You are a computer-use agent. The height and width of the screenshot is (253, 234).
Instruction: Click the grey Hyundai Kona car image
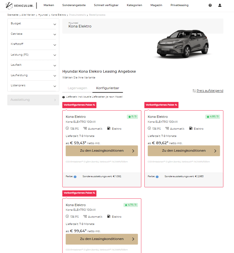183,43
